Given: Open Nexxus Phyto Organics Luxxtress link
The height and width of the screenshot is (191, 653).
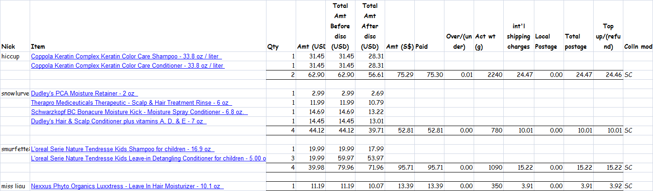Looking at the screenshot, I should [x=127, y=186].
